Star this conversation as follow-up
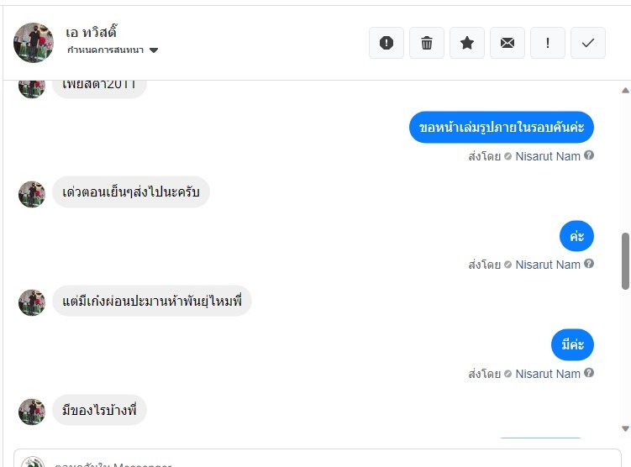The height and width of the screenshot is (467, 631). pos(467,43)
